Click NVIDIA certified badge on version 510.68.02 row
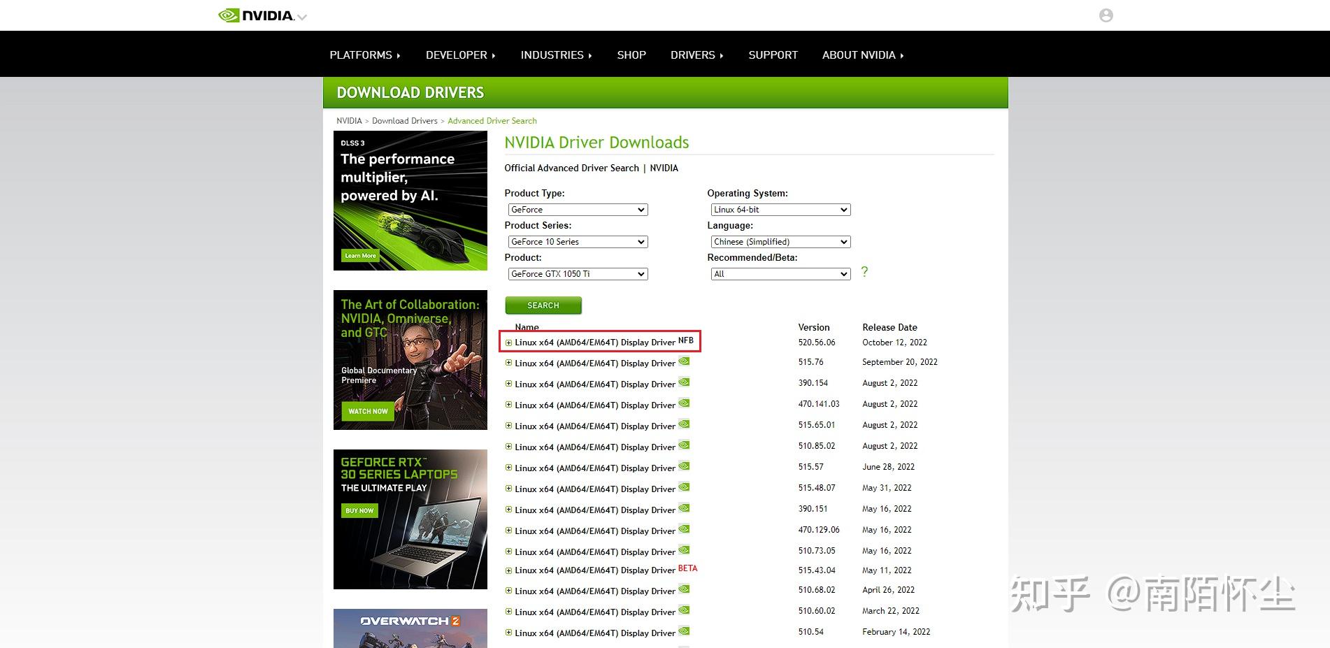 click(x=684, y=589)
